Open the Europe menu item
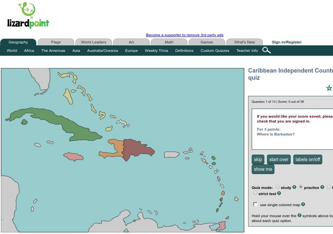333x234 pixels. [132, 51]
